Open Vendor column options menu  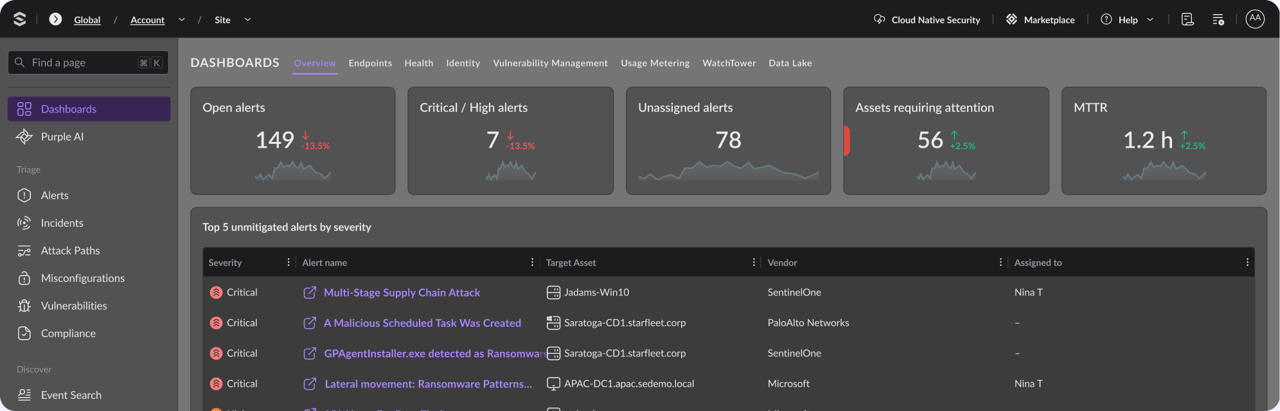pos(1000,262)
